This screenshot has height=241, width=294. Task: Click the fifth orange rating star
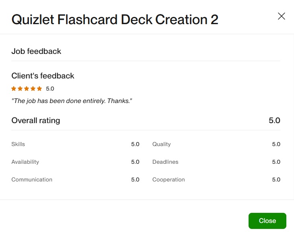click(x=39, y=89)
